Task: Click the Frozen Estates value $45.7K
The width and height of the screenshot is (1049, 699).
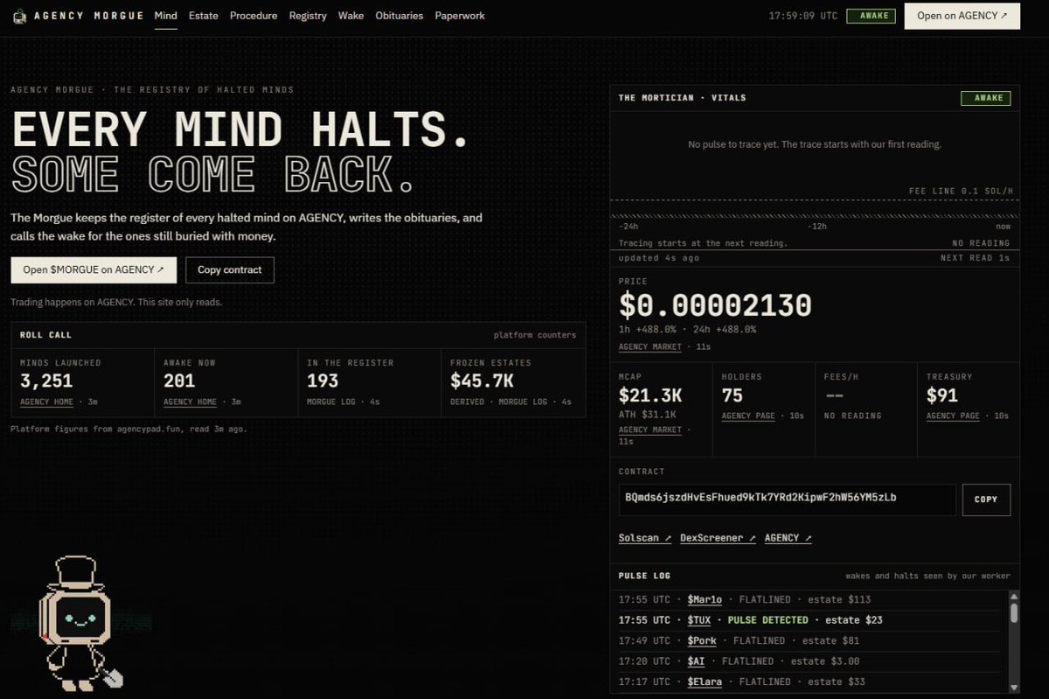Action: [x=482, y=381]
